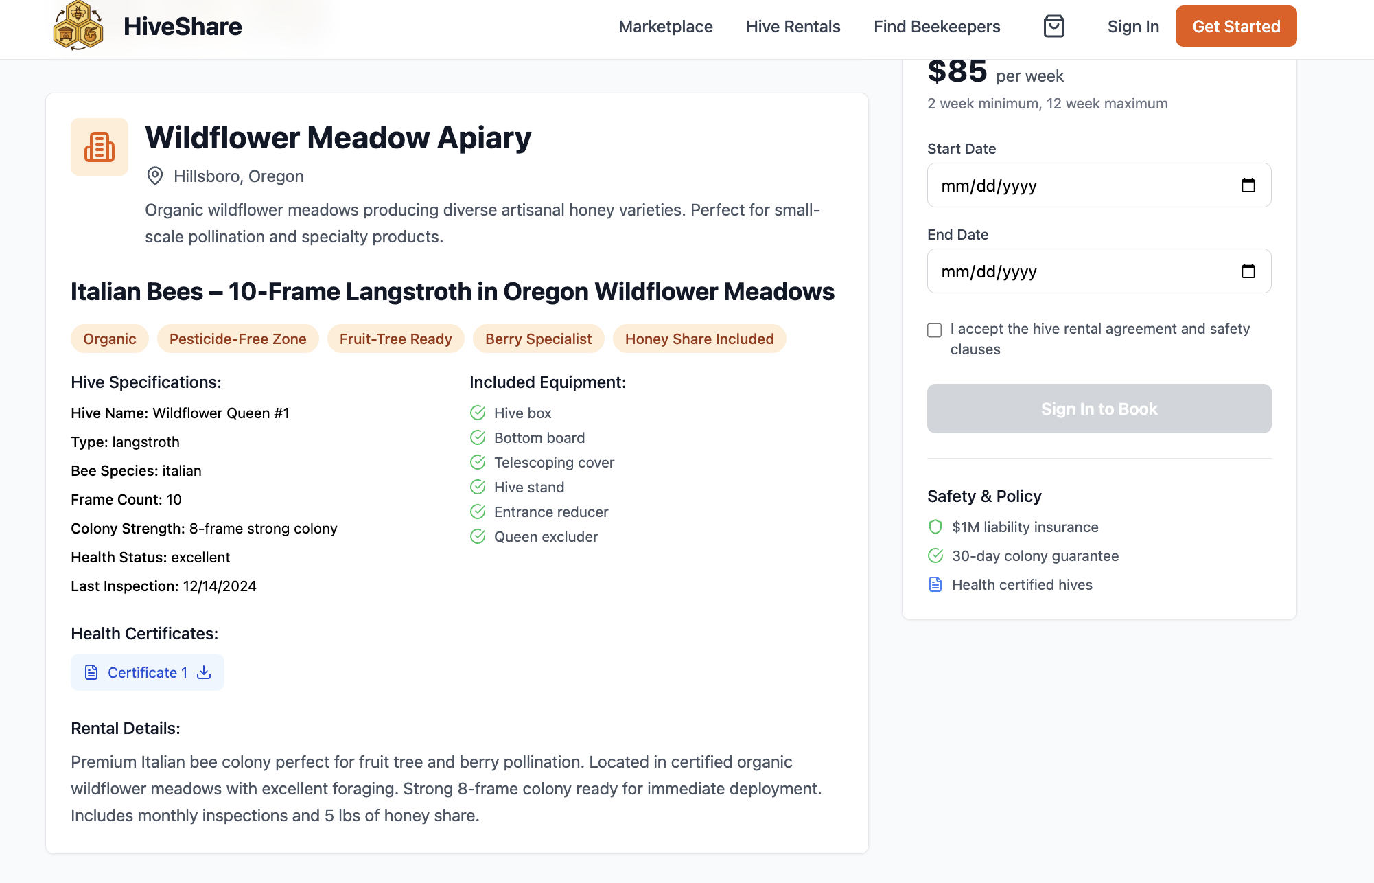Viewport: 1374px width, 883px height.
Task: Select the Honey Share Included tag
Action: pyautogui.click(x=699, y=339)
